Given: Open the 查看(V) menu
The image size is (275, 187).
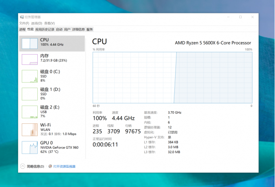Looking at the screenshot, I should coord(49,23).
